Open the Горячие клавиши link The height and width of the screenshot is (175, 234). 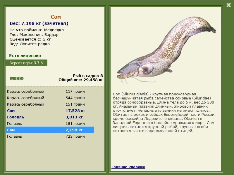(128, 167)
